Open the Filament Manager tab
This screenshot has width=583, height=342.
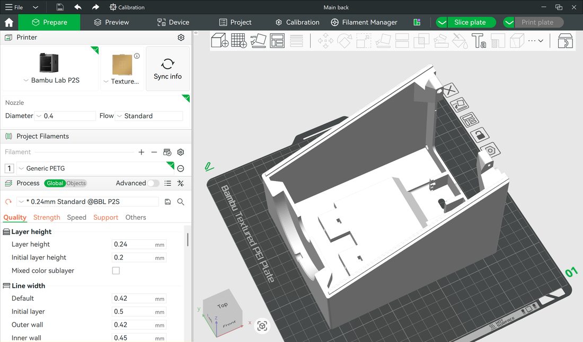click(364, 22)
